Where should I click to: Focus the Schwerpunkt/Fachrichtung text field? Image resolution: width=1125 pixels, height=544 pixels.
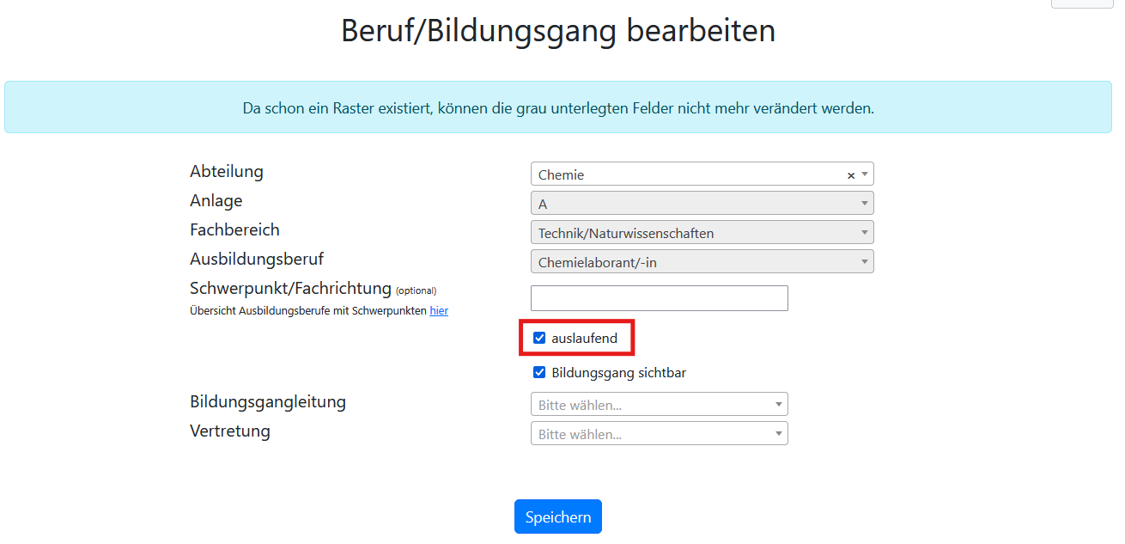(660, 298)
